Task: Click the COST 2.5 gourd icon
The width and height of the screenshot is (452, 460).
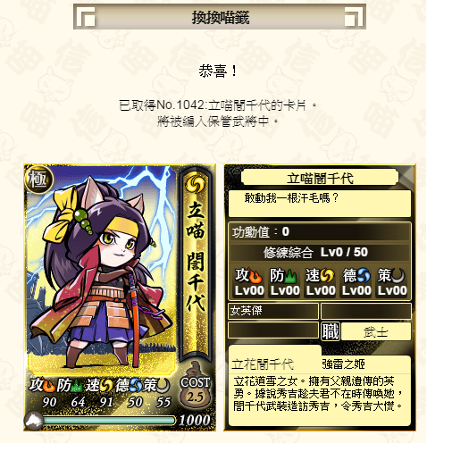Action: 196,385
